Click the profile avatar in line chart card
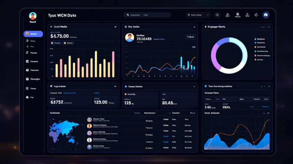The height and width of the screenshot is (164, 293). (129, 37)
